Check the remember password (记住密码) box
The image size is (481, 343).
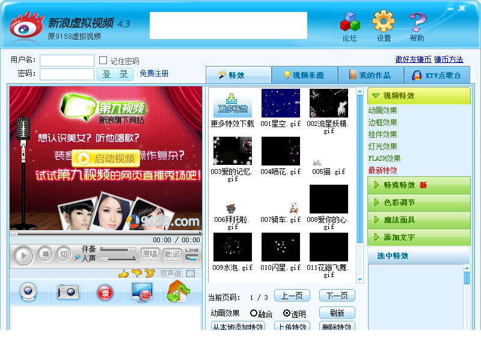pyautogui.click(x=103, y=61)
